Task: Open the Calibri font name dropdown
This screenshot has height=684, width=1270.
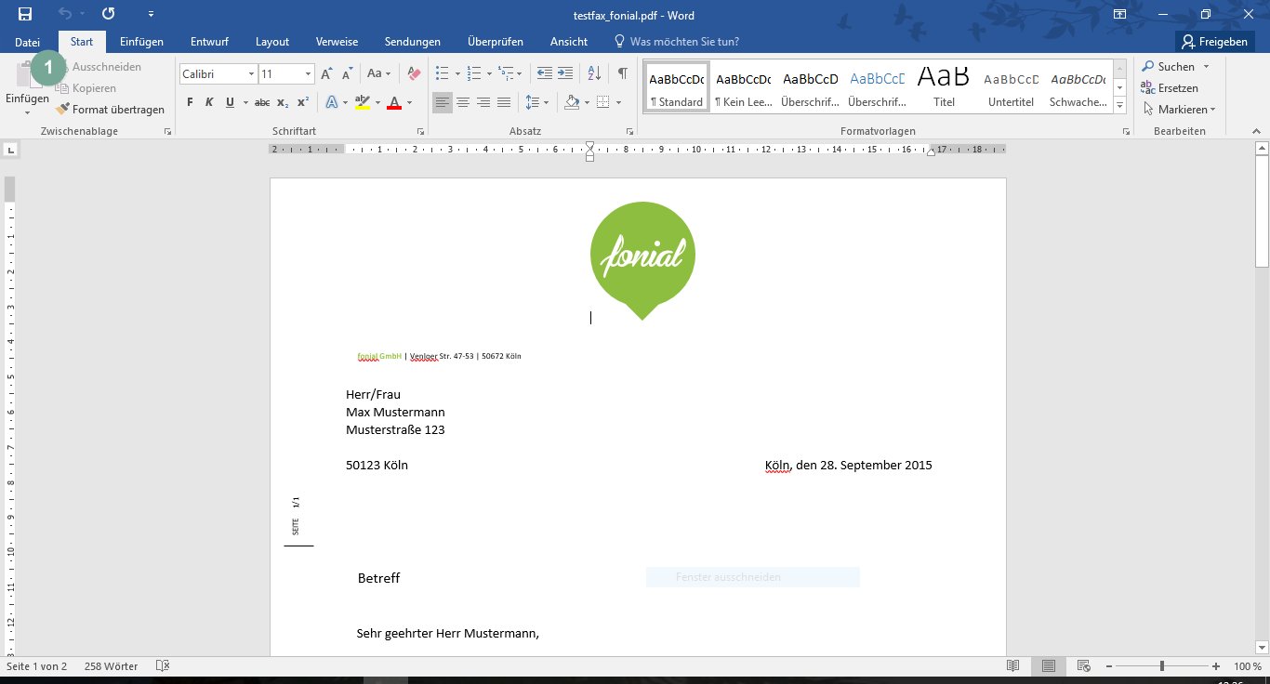Action: (251, 73)
